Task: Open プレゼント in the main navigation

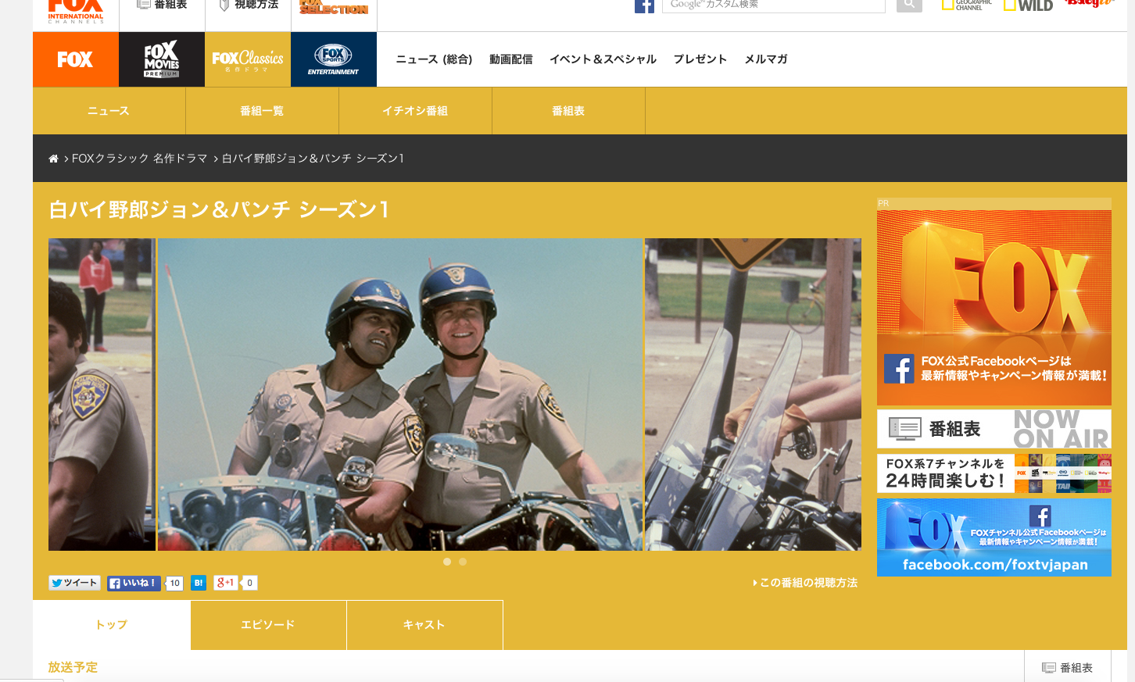Action: [700, 59]
